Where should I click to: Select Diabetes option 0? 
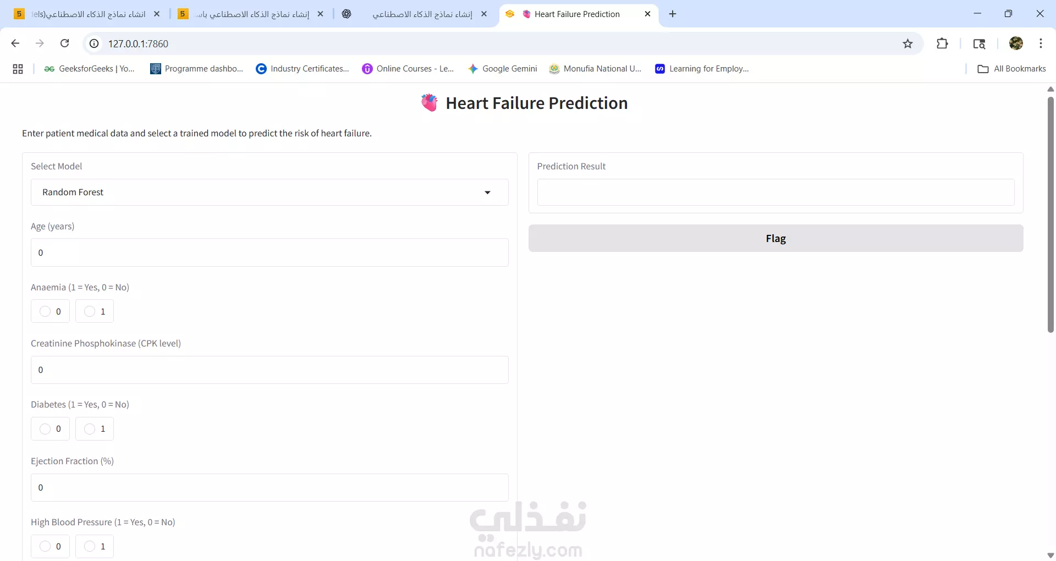click(x=50, y=429)
